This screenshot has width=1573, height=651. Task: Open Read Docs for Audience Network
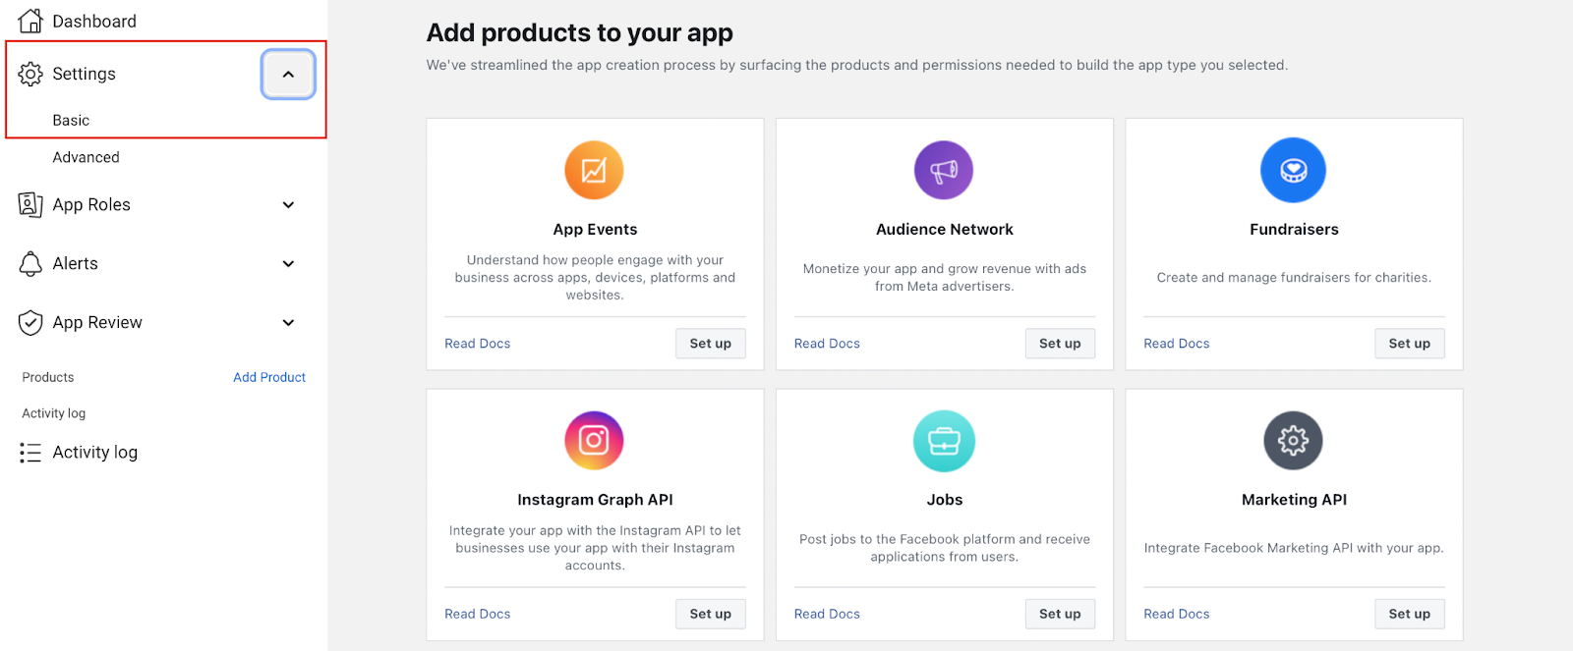(x=827, y=344)
